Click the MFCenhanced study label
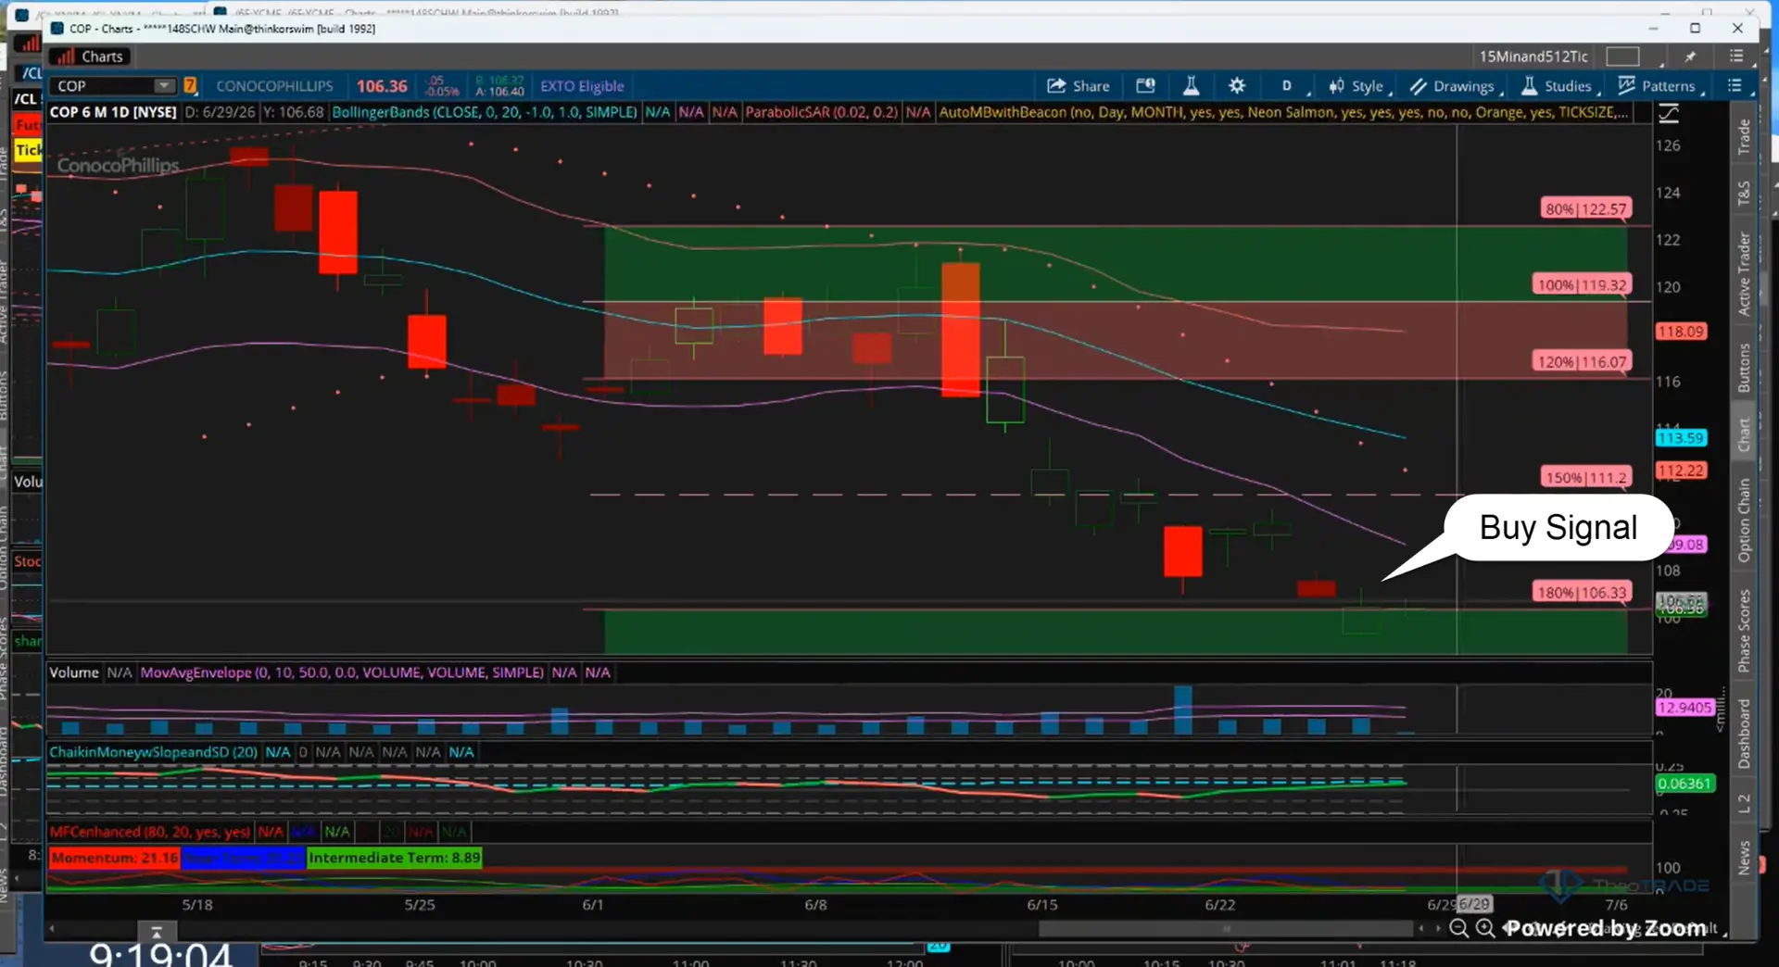 pyautogui.click(x=150, y=832)
